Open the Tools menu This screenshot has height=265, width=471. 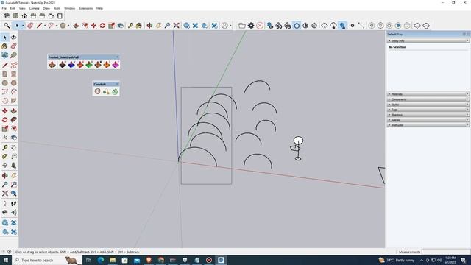(57, 8)
